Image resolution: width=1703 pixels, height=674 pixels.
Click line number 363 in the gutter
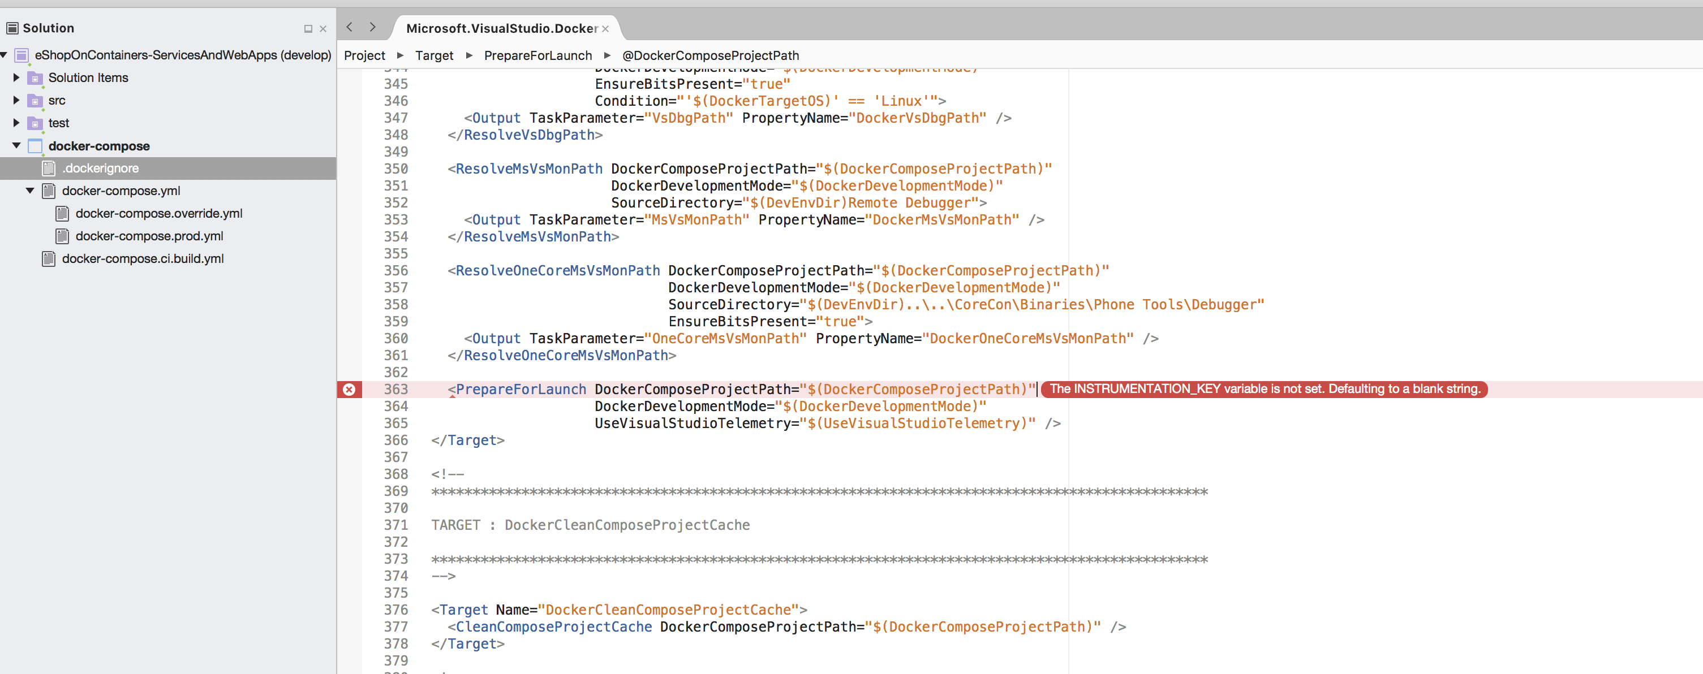click(396, 389)
